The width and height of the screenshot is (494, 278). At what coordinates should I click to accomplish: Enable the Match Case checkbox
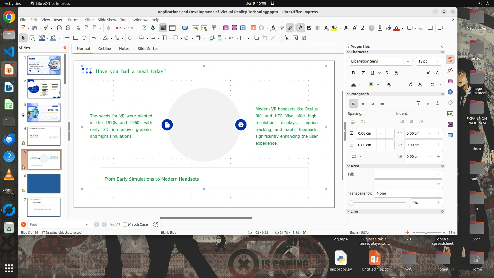point(125,224)
